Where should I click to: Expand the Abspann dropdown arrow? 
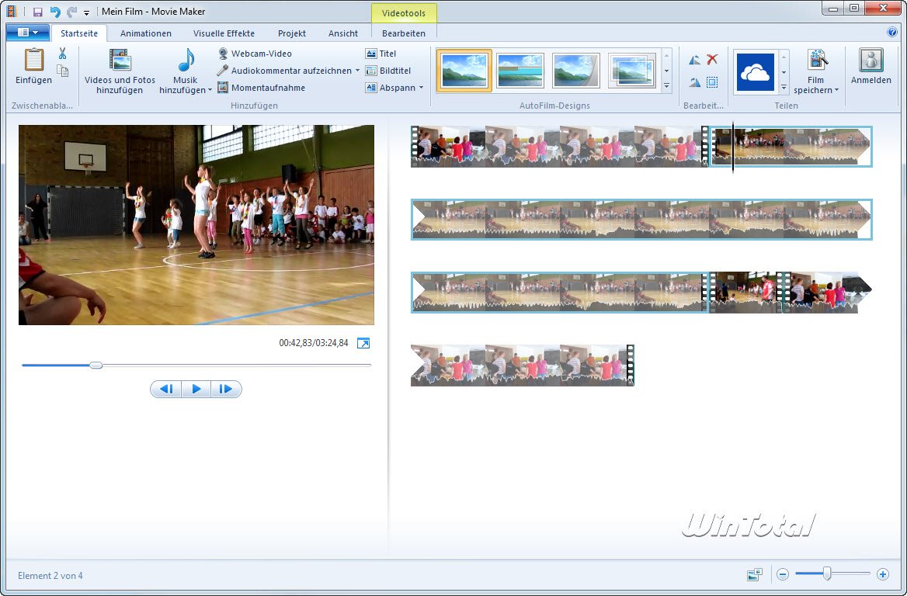tap(422, 88)
